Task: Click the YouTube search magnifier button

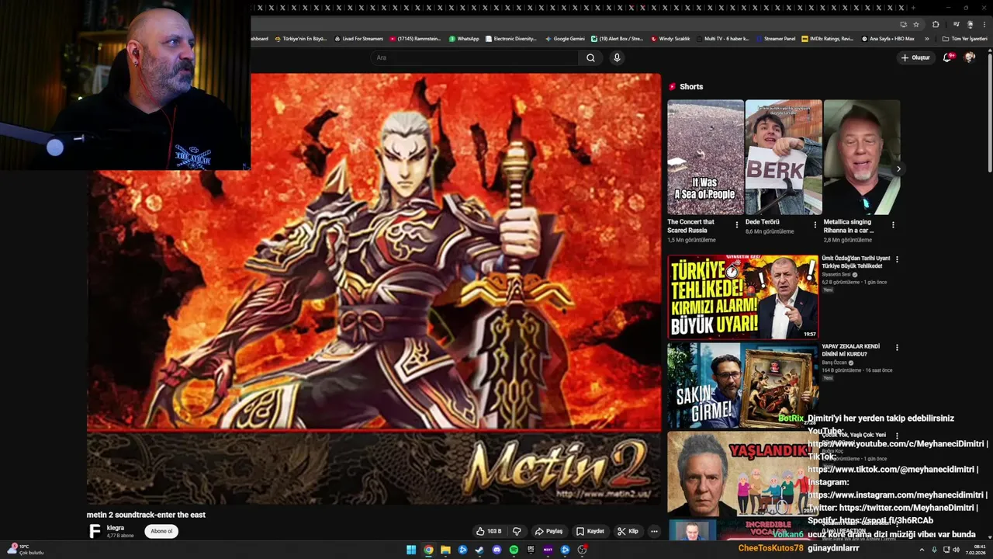Action: tap(590, 57)
